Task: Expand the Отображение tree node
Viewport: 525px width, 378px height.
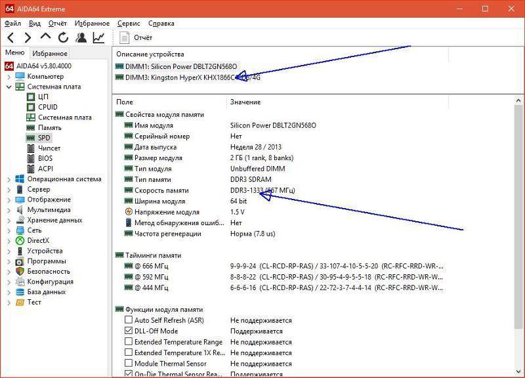Action: pos(9,200)
